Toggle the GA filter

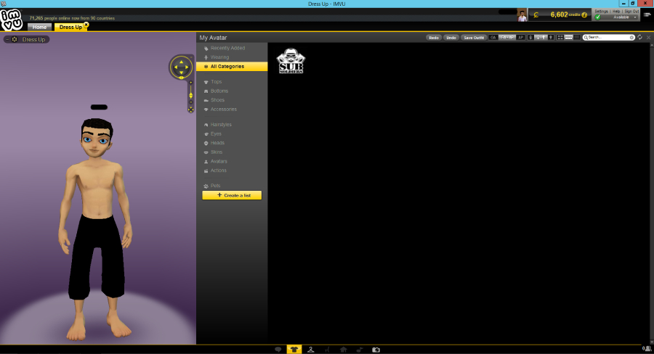tap(493, 38)
